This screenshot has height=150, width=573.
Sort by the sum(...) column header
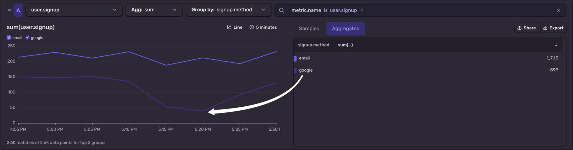pos(345,45)
